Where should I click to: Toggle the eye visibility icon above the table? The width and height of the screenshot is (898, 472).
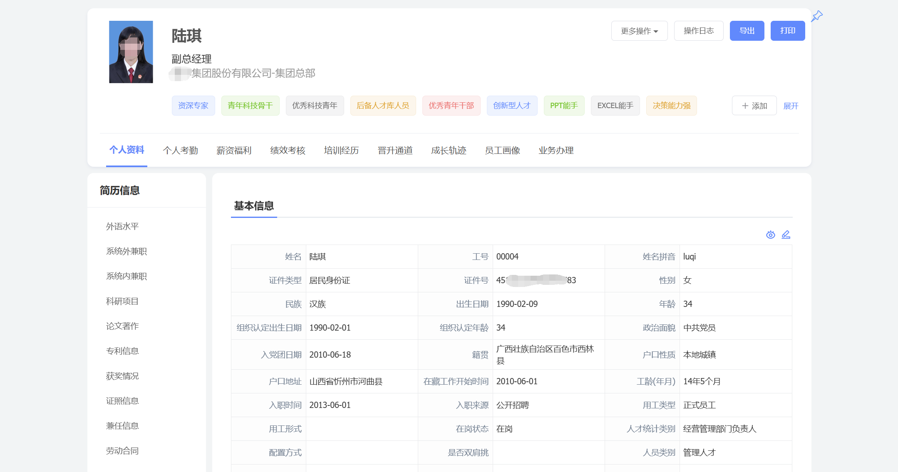771,235
